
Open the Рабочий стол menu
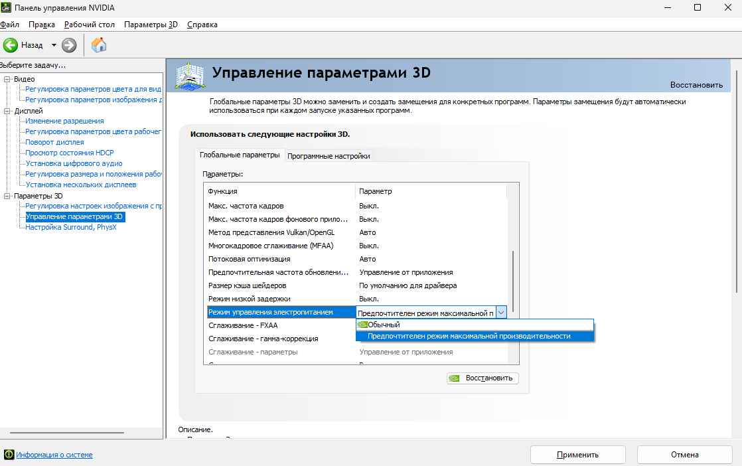[x=90, y=25]
